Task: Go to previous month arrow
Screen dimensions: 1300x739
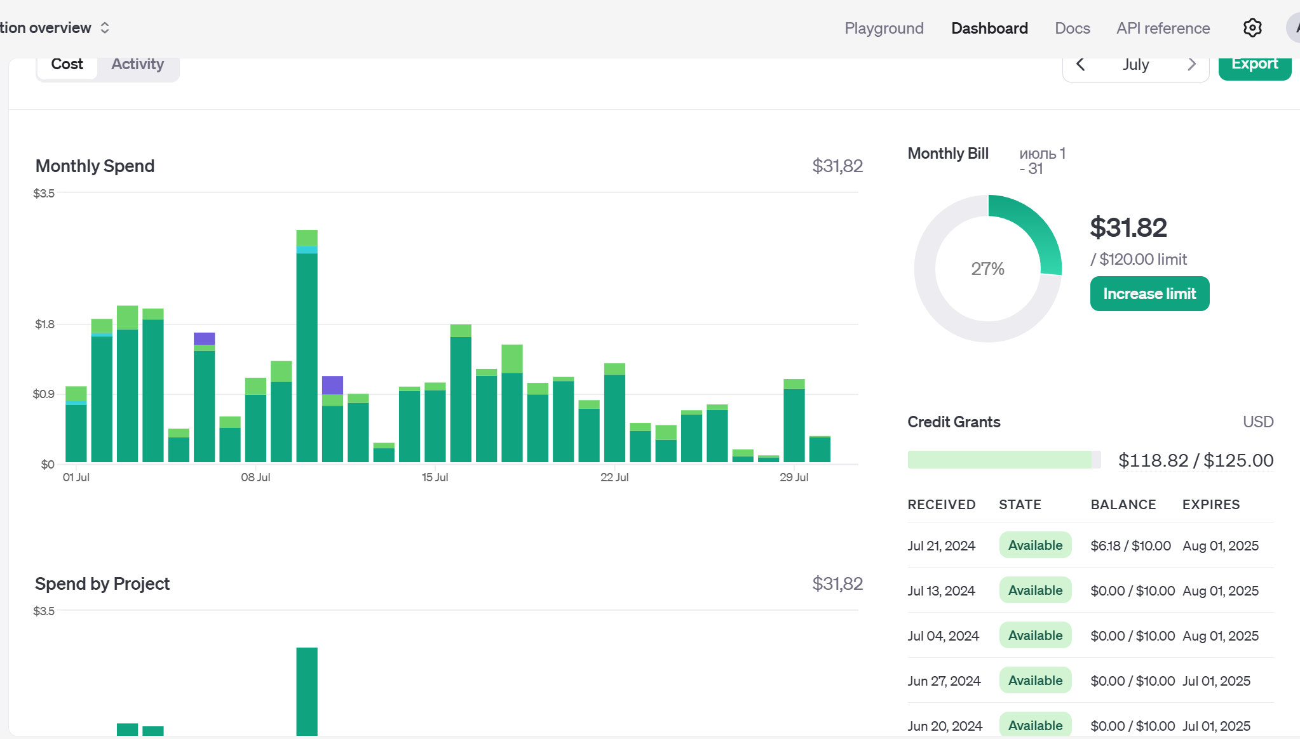Action: [1080, 64]
